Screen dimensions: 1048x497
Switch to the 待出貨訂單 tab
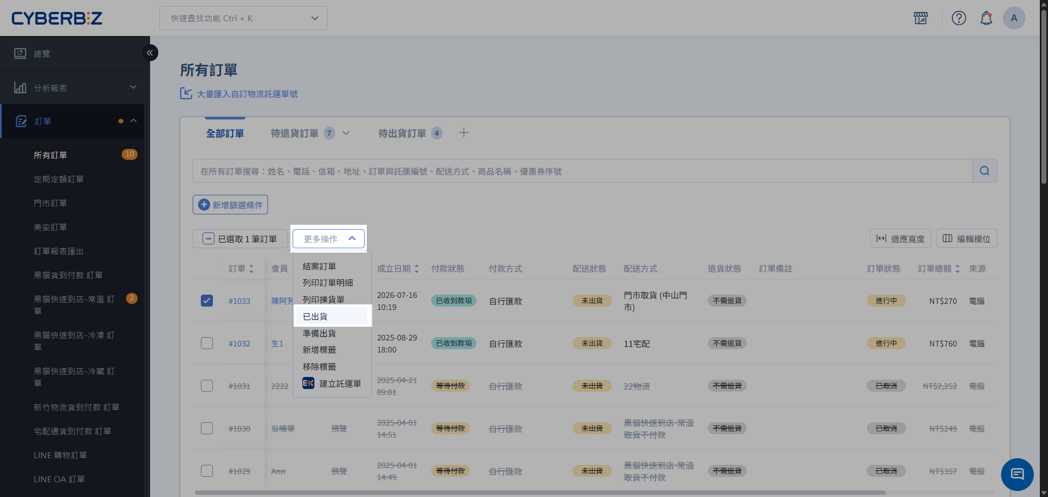pyautogui.click(x=402, y=133)
